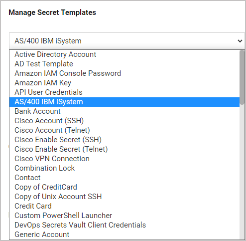
Task: Select Cisco Enable Secret (Telnet)
Action: pos(124,149)
